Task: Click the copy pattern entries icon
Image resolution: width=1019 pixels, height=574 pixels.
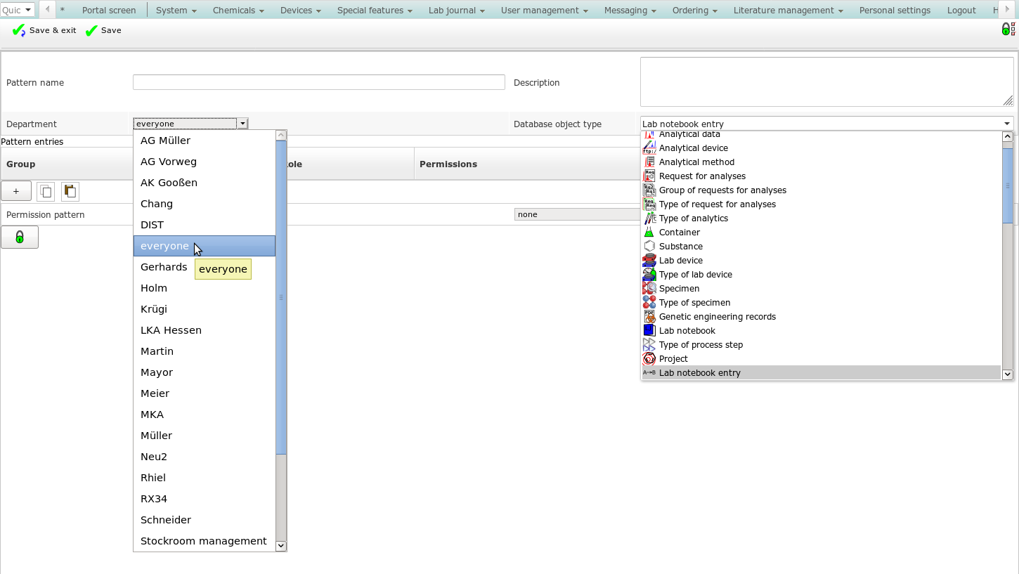Action: click(46, 191)
